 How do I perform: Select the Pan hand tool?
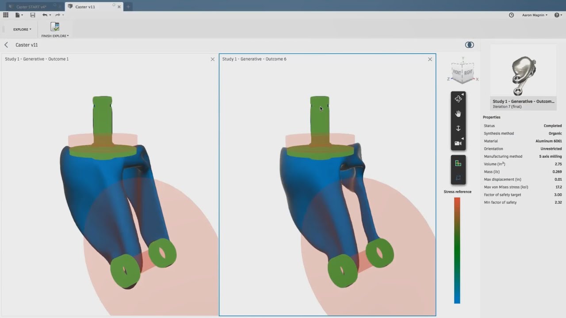pyautogui.click(x=458, y=114)
